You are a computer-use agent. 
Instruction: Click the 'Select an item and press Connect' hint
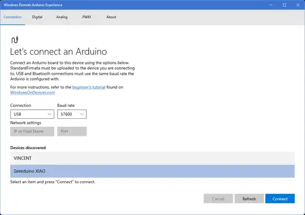53,182
